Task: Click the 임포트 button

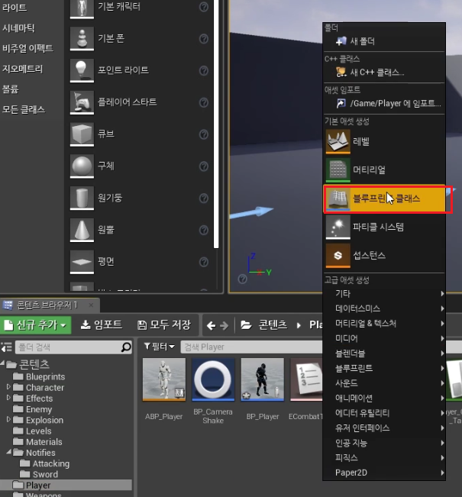Action: [x=102, y=324]
